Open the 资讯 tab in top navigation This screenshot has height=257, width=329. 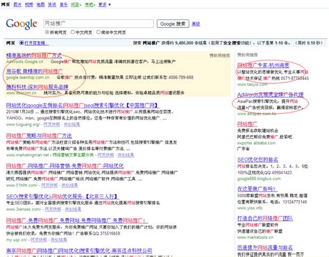coord(52,4)
